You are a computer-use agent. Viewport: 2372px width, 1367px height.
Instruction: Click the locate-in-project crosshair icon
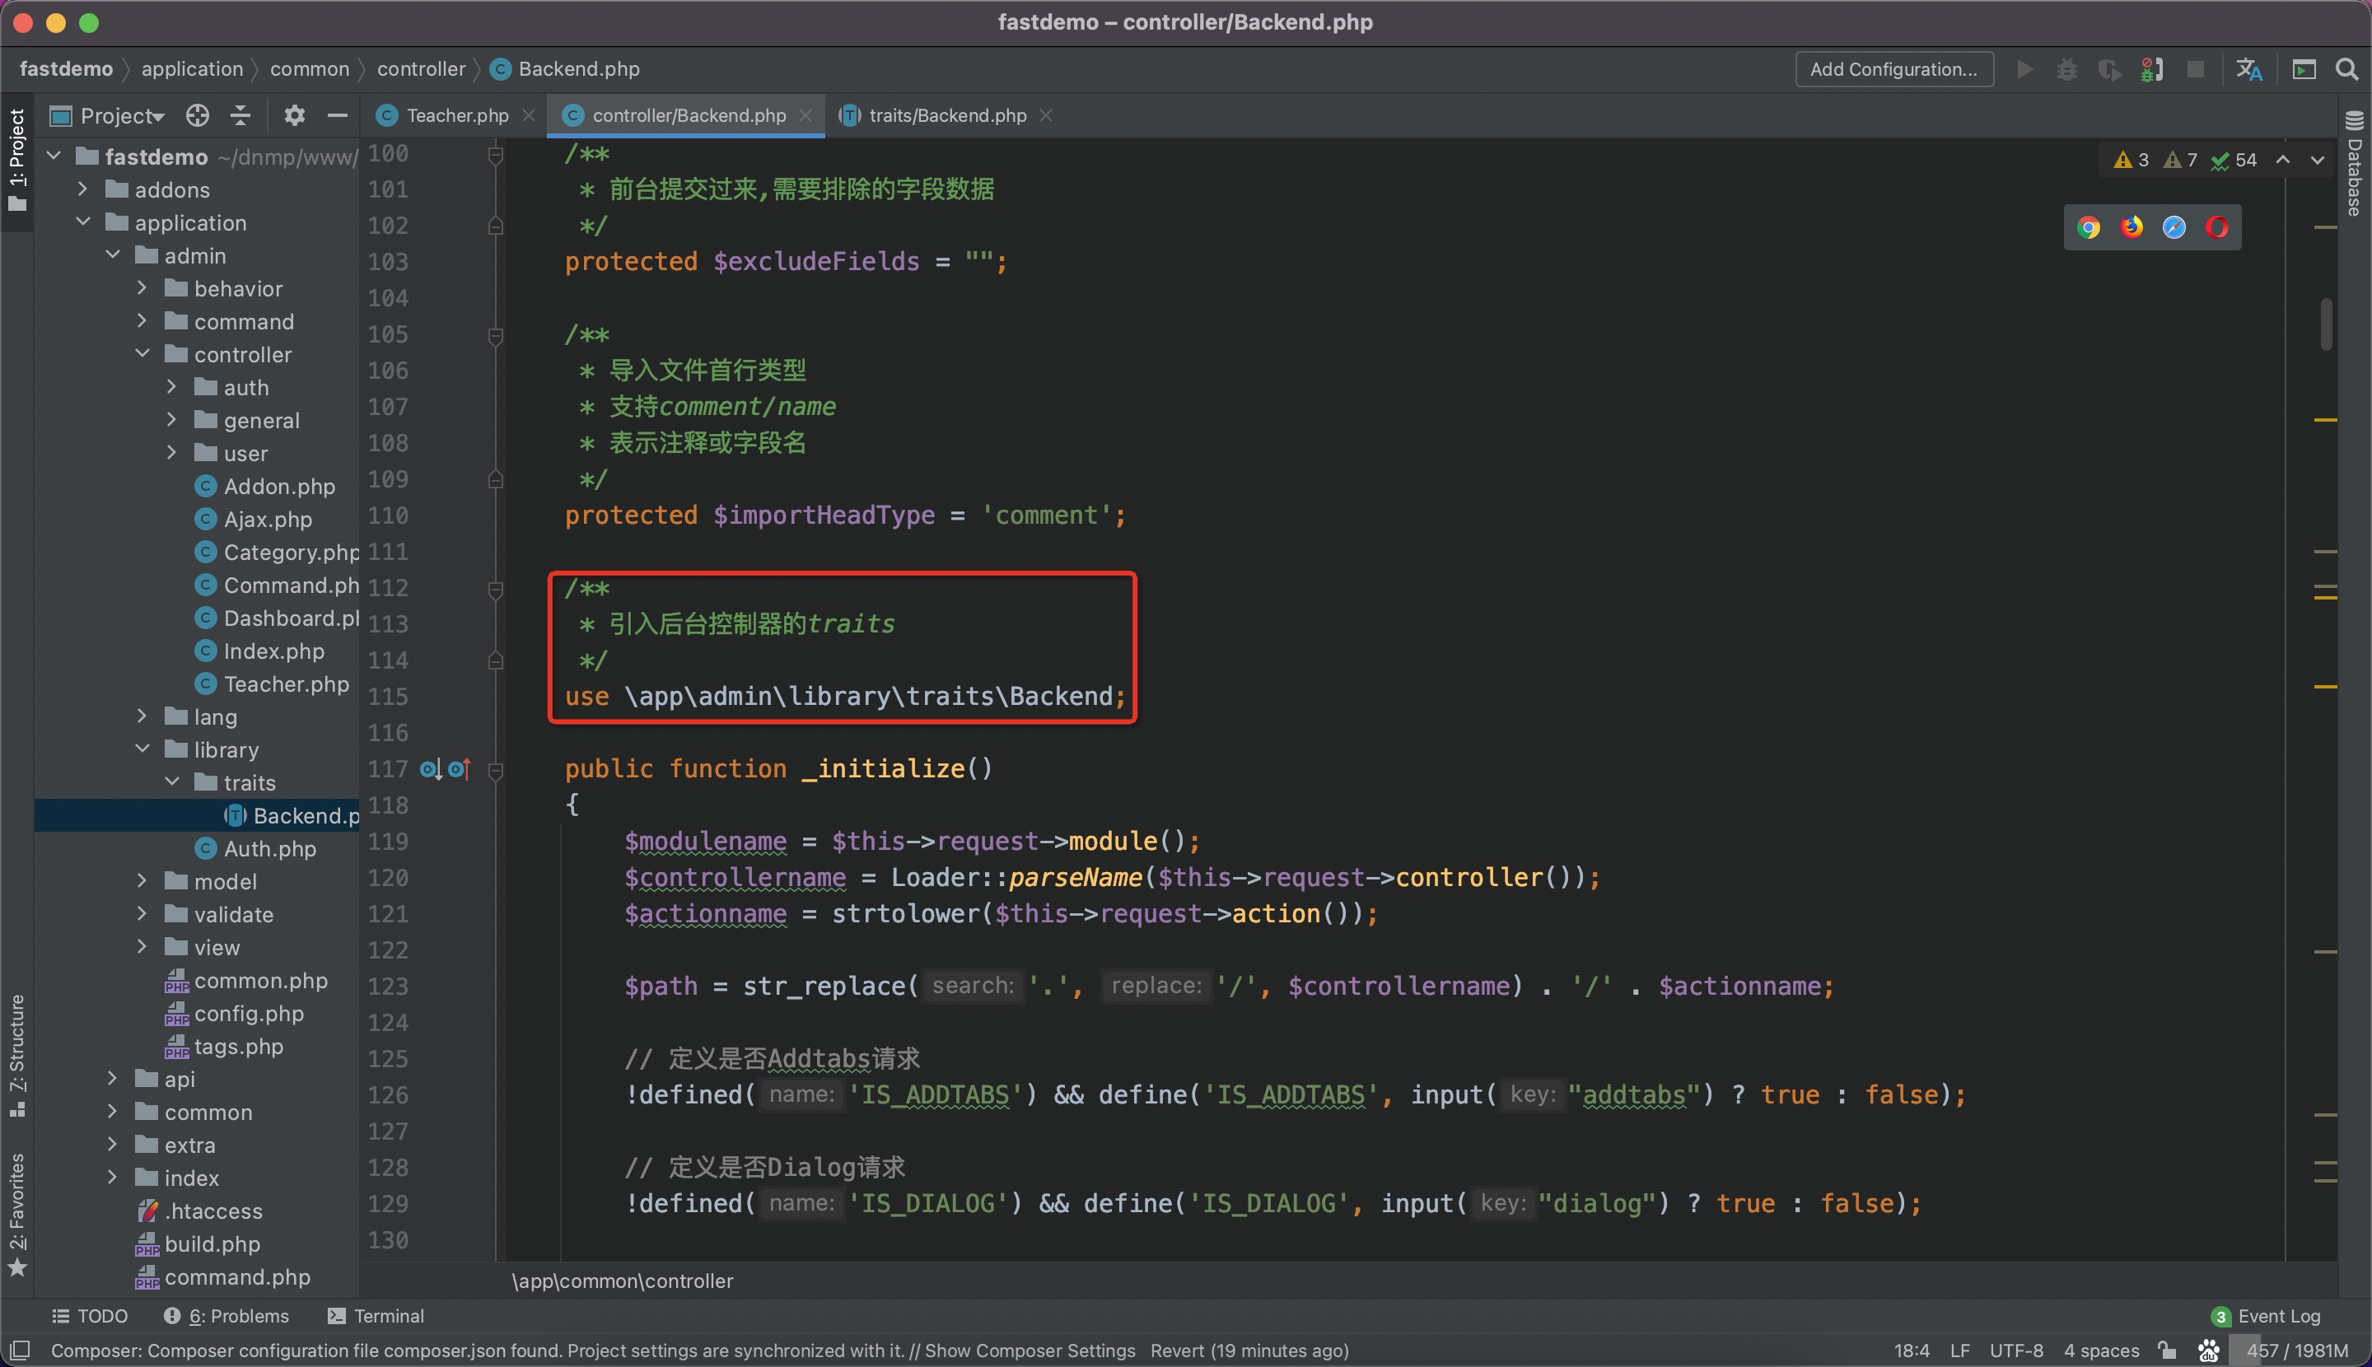197,115
